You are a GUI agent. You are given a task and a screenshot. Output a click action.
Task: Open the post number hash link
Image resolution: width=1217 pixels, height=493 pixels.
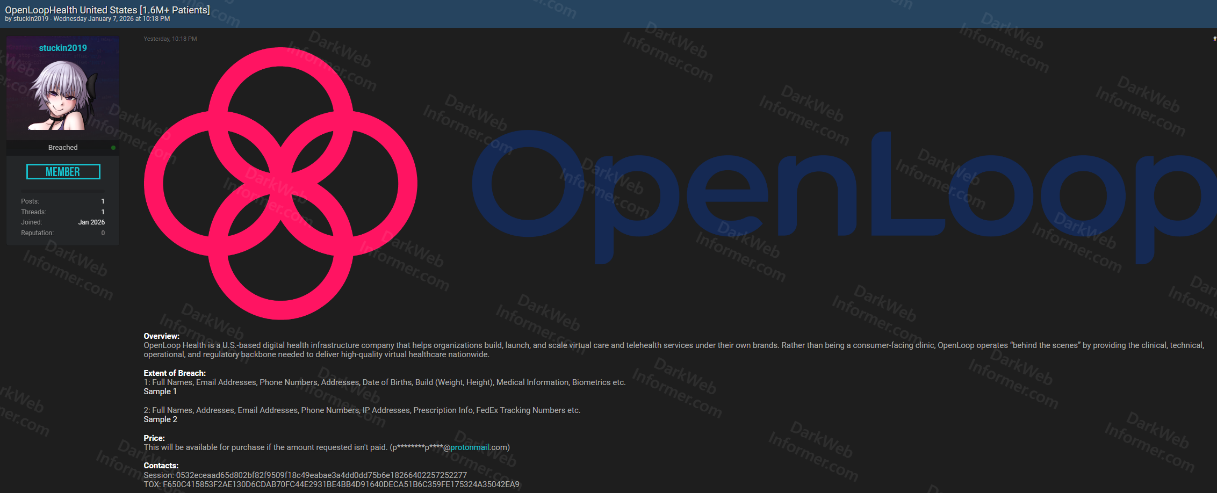[x=1214, y=39]
